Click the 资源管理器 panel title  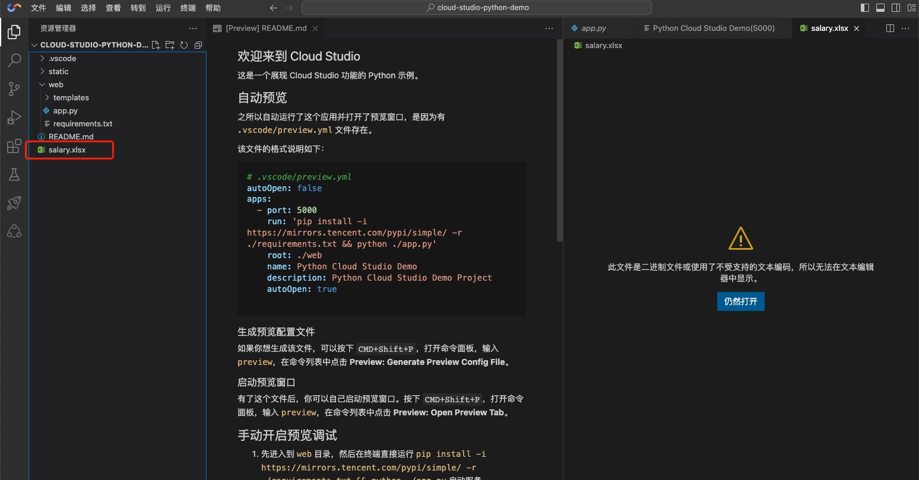pos(58,28)
